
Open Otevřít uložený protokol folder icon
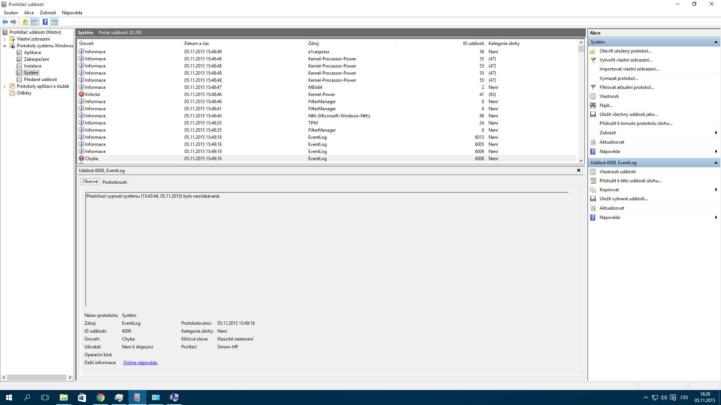(x=593, y=51)
